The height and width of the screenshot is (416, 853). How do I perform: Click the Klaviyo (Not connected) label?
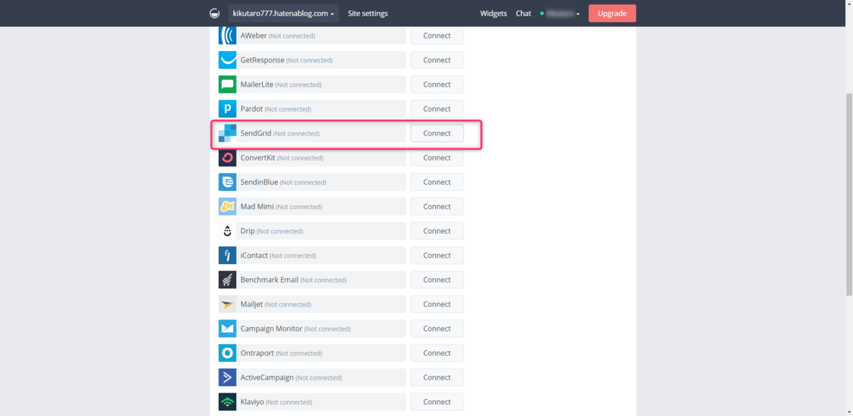coord(277,402)
